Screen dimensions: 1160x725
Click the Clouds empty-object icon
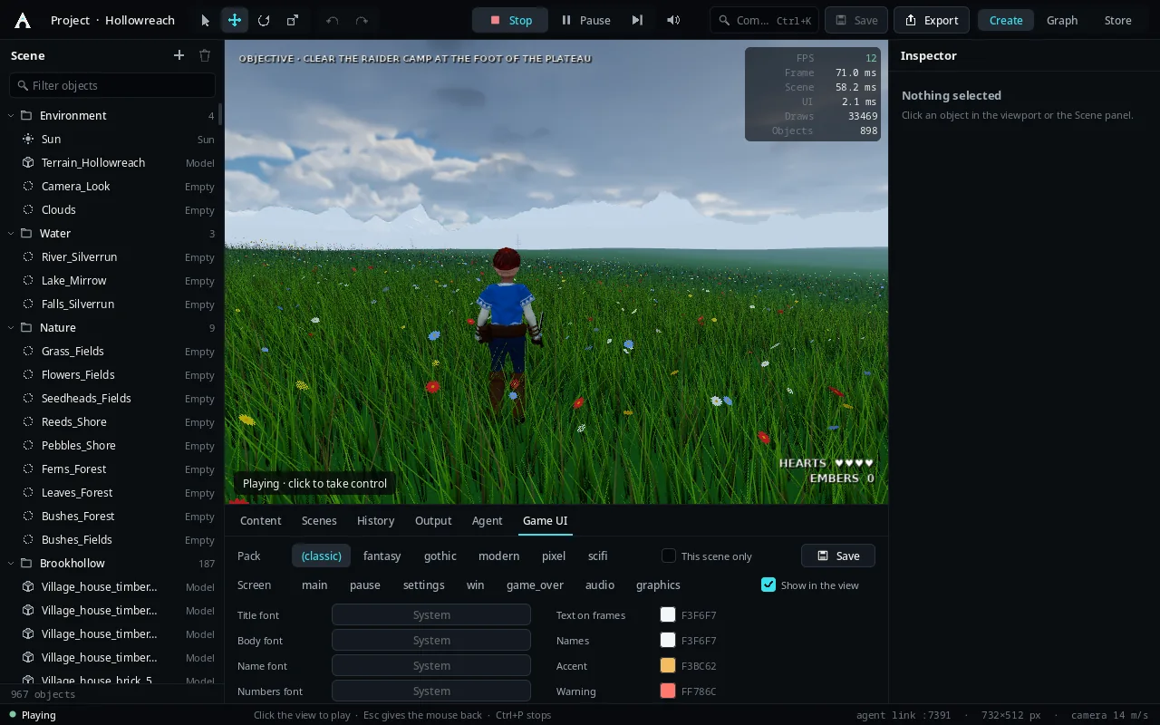click(x=28, y=209)
